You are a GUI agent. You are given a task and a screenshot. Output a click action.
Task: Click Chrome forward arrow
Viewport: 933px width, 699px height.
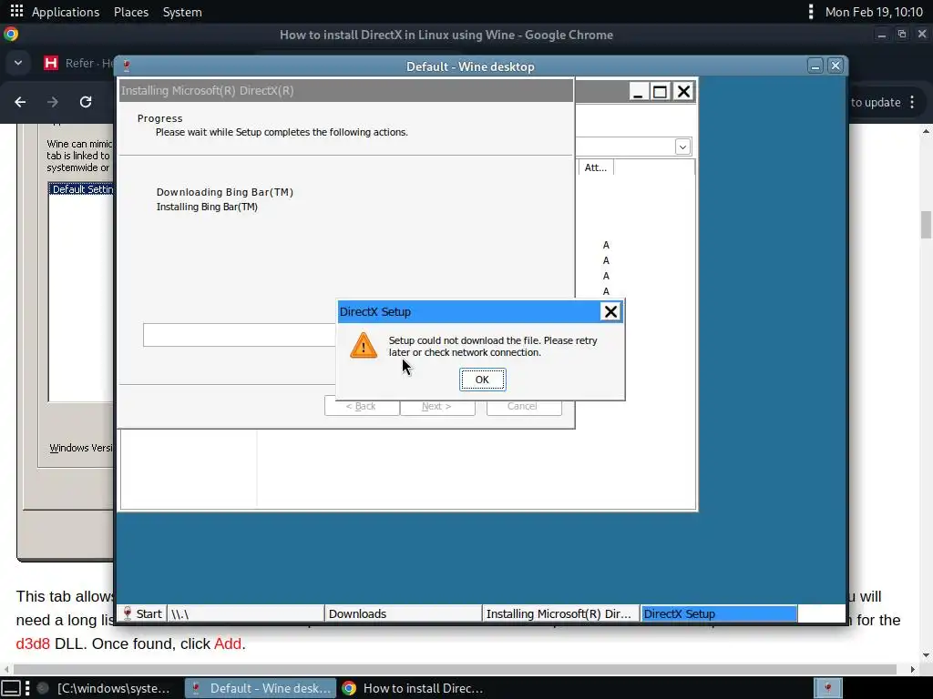[x=53, y=102]
